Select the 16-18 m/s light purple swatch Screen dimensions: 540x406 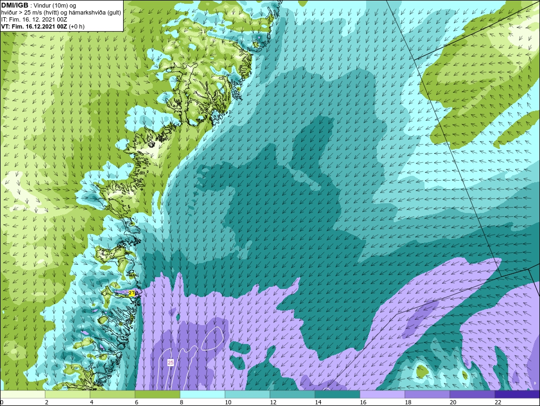(382, 394)
